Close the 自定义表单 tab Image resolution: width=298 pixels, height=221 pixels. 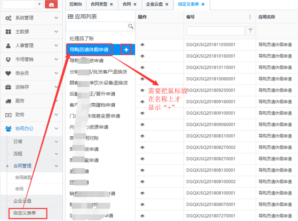(203, 4)
